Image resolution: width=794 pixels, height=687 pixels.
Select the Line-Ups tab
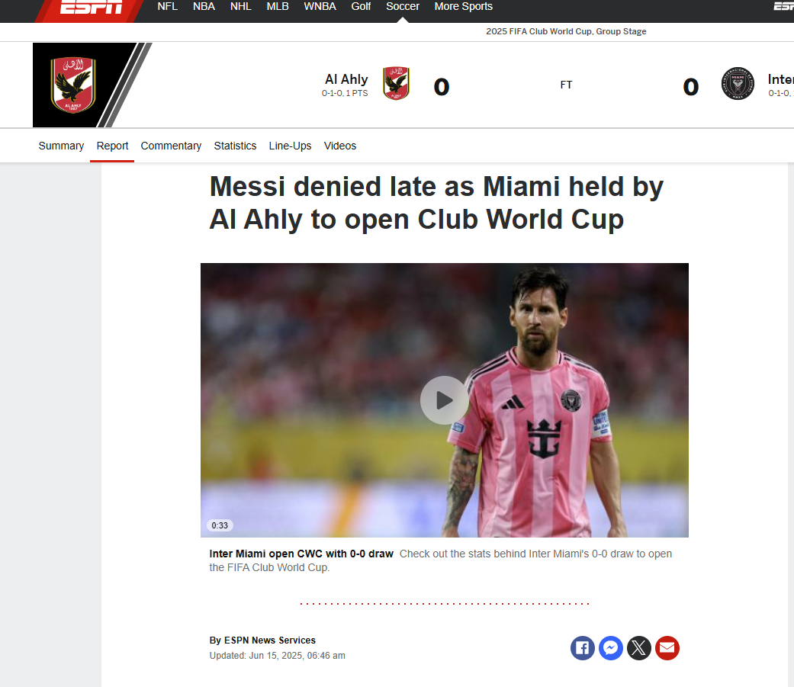point(290,146)
